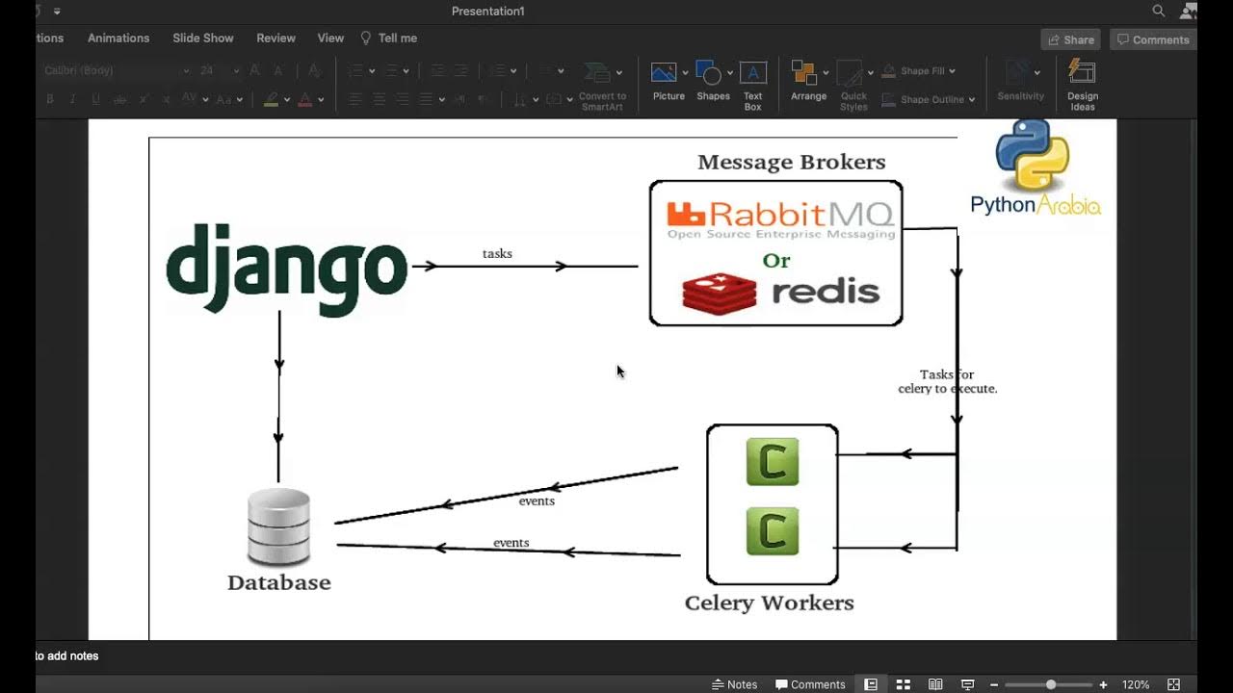This screenshot has width=1233, height=693.
Task: Clear all formatting
Action: click(314, 70)
